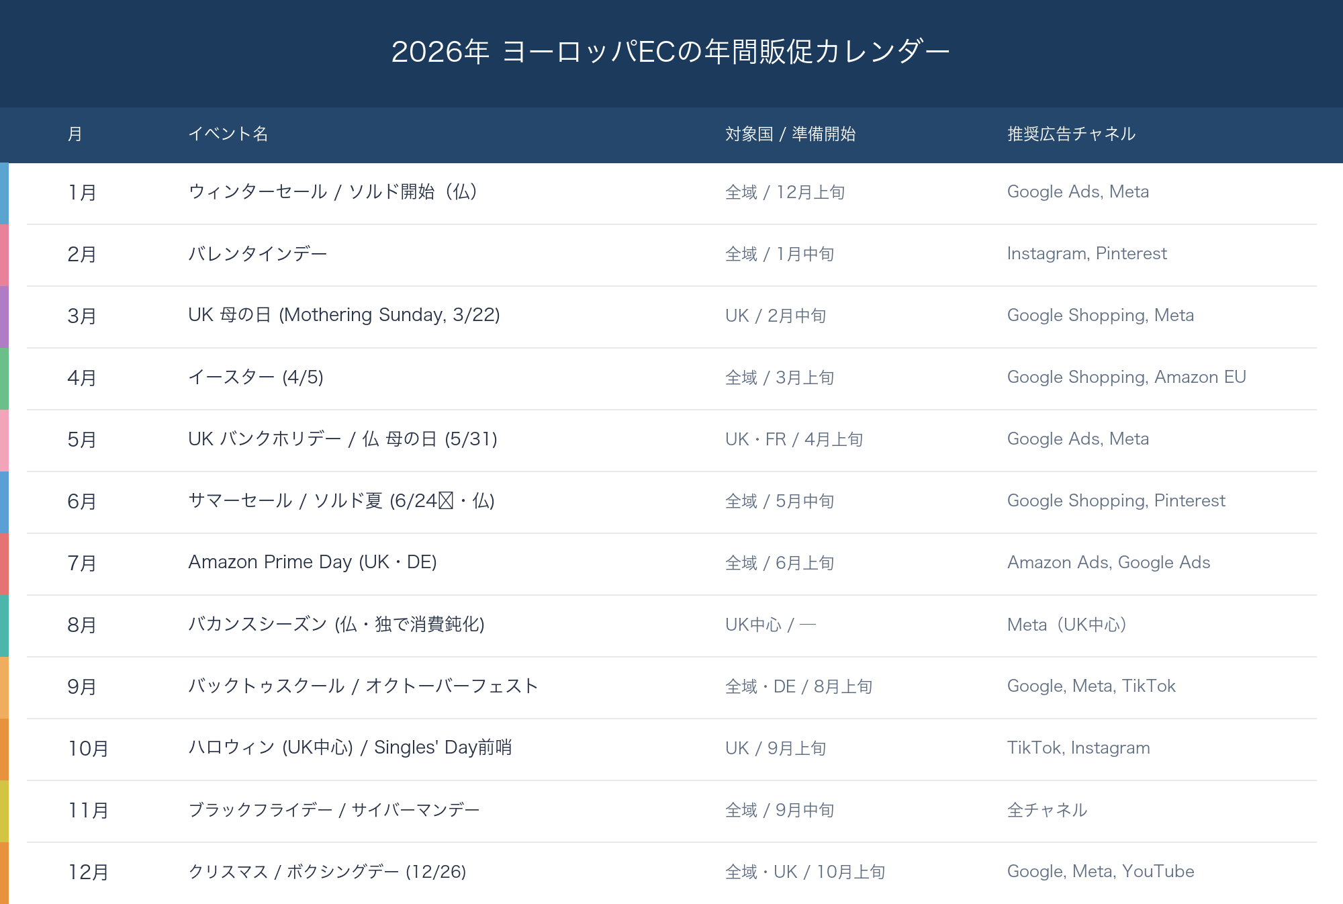Click the title 2026年 ヨーロッパECの年間販促カレンダー
1343x904 pixels.
(670, 52)
